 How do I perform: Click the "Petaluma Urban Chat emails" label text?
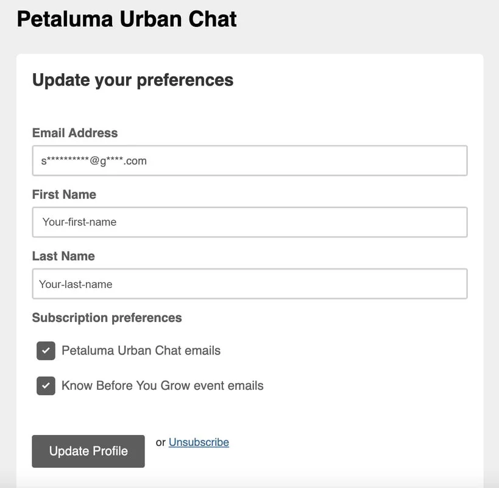pyautogui.click(x=141, y=351)
